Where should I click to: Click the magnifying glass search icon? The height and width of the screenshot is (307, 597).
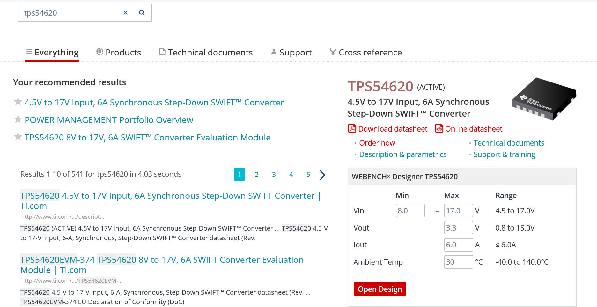click(142, 13)
